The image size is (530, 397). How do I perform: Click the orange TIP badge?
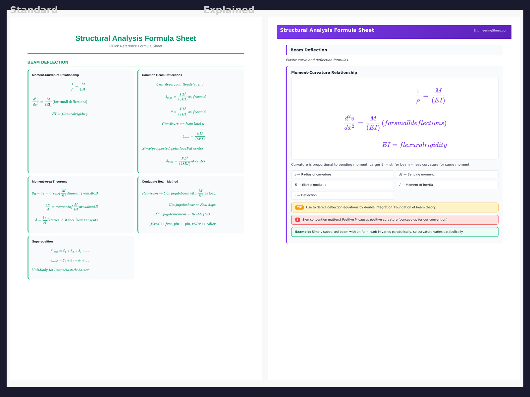[299, 207]
